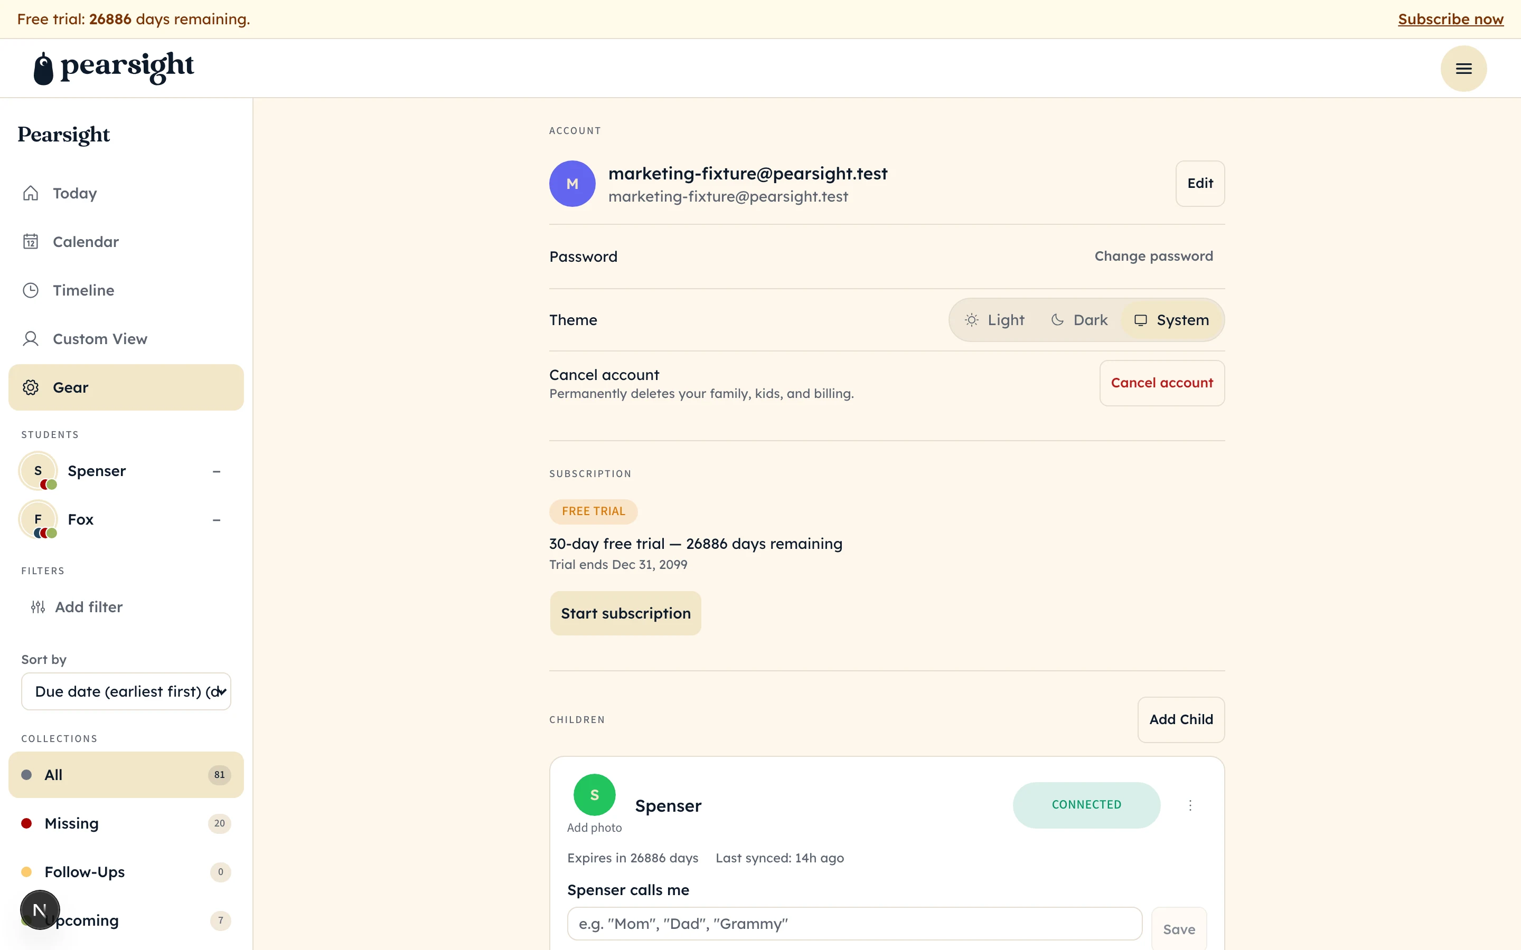Click the Add Child button

click(1181, 719)
